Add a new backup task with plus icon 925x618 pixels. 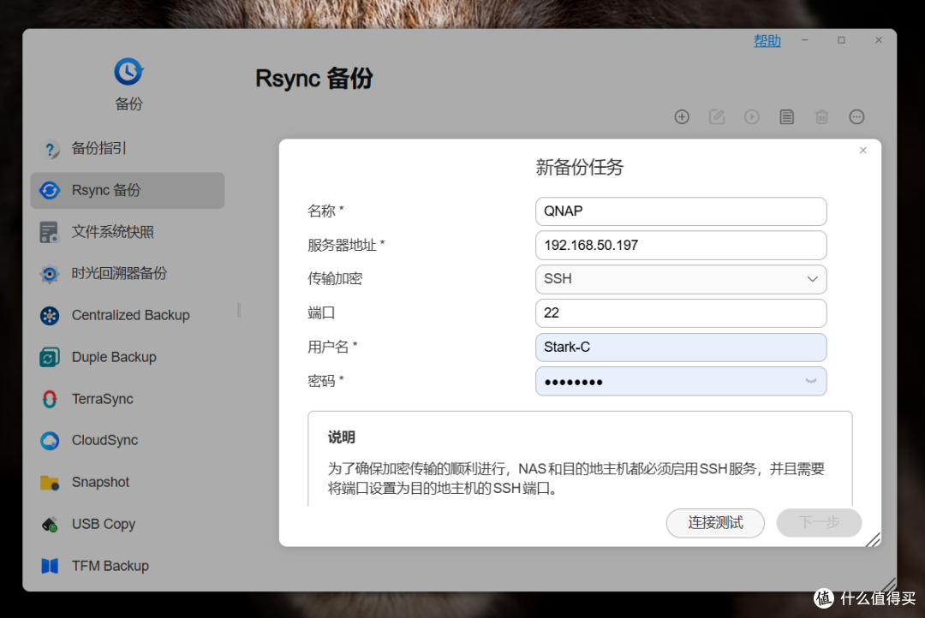[682, 116]
